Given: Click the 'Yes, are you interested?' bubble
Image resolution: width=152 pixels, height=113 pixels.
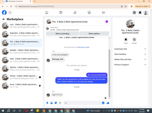Looking at the screenshot, I should [x=97, y=75].
